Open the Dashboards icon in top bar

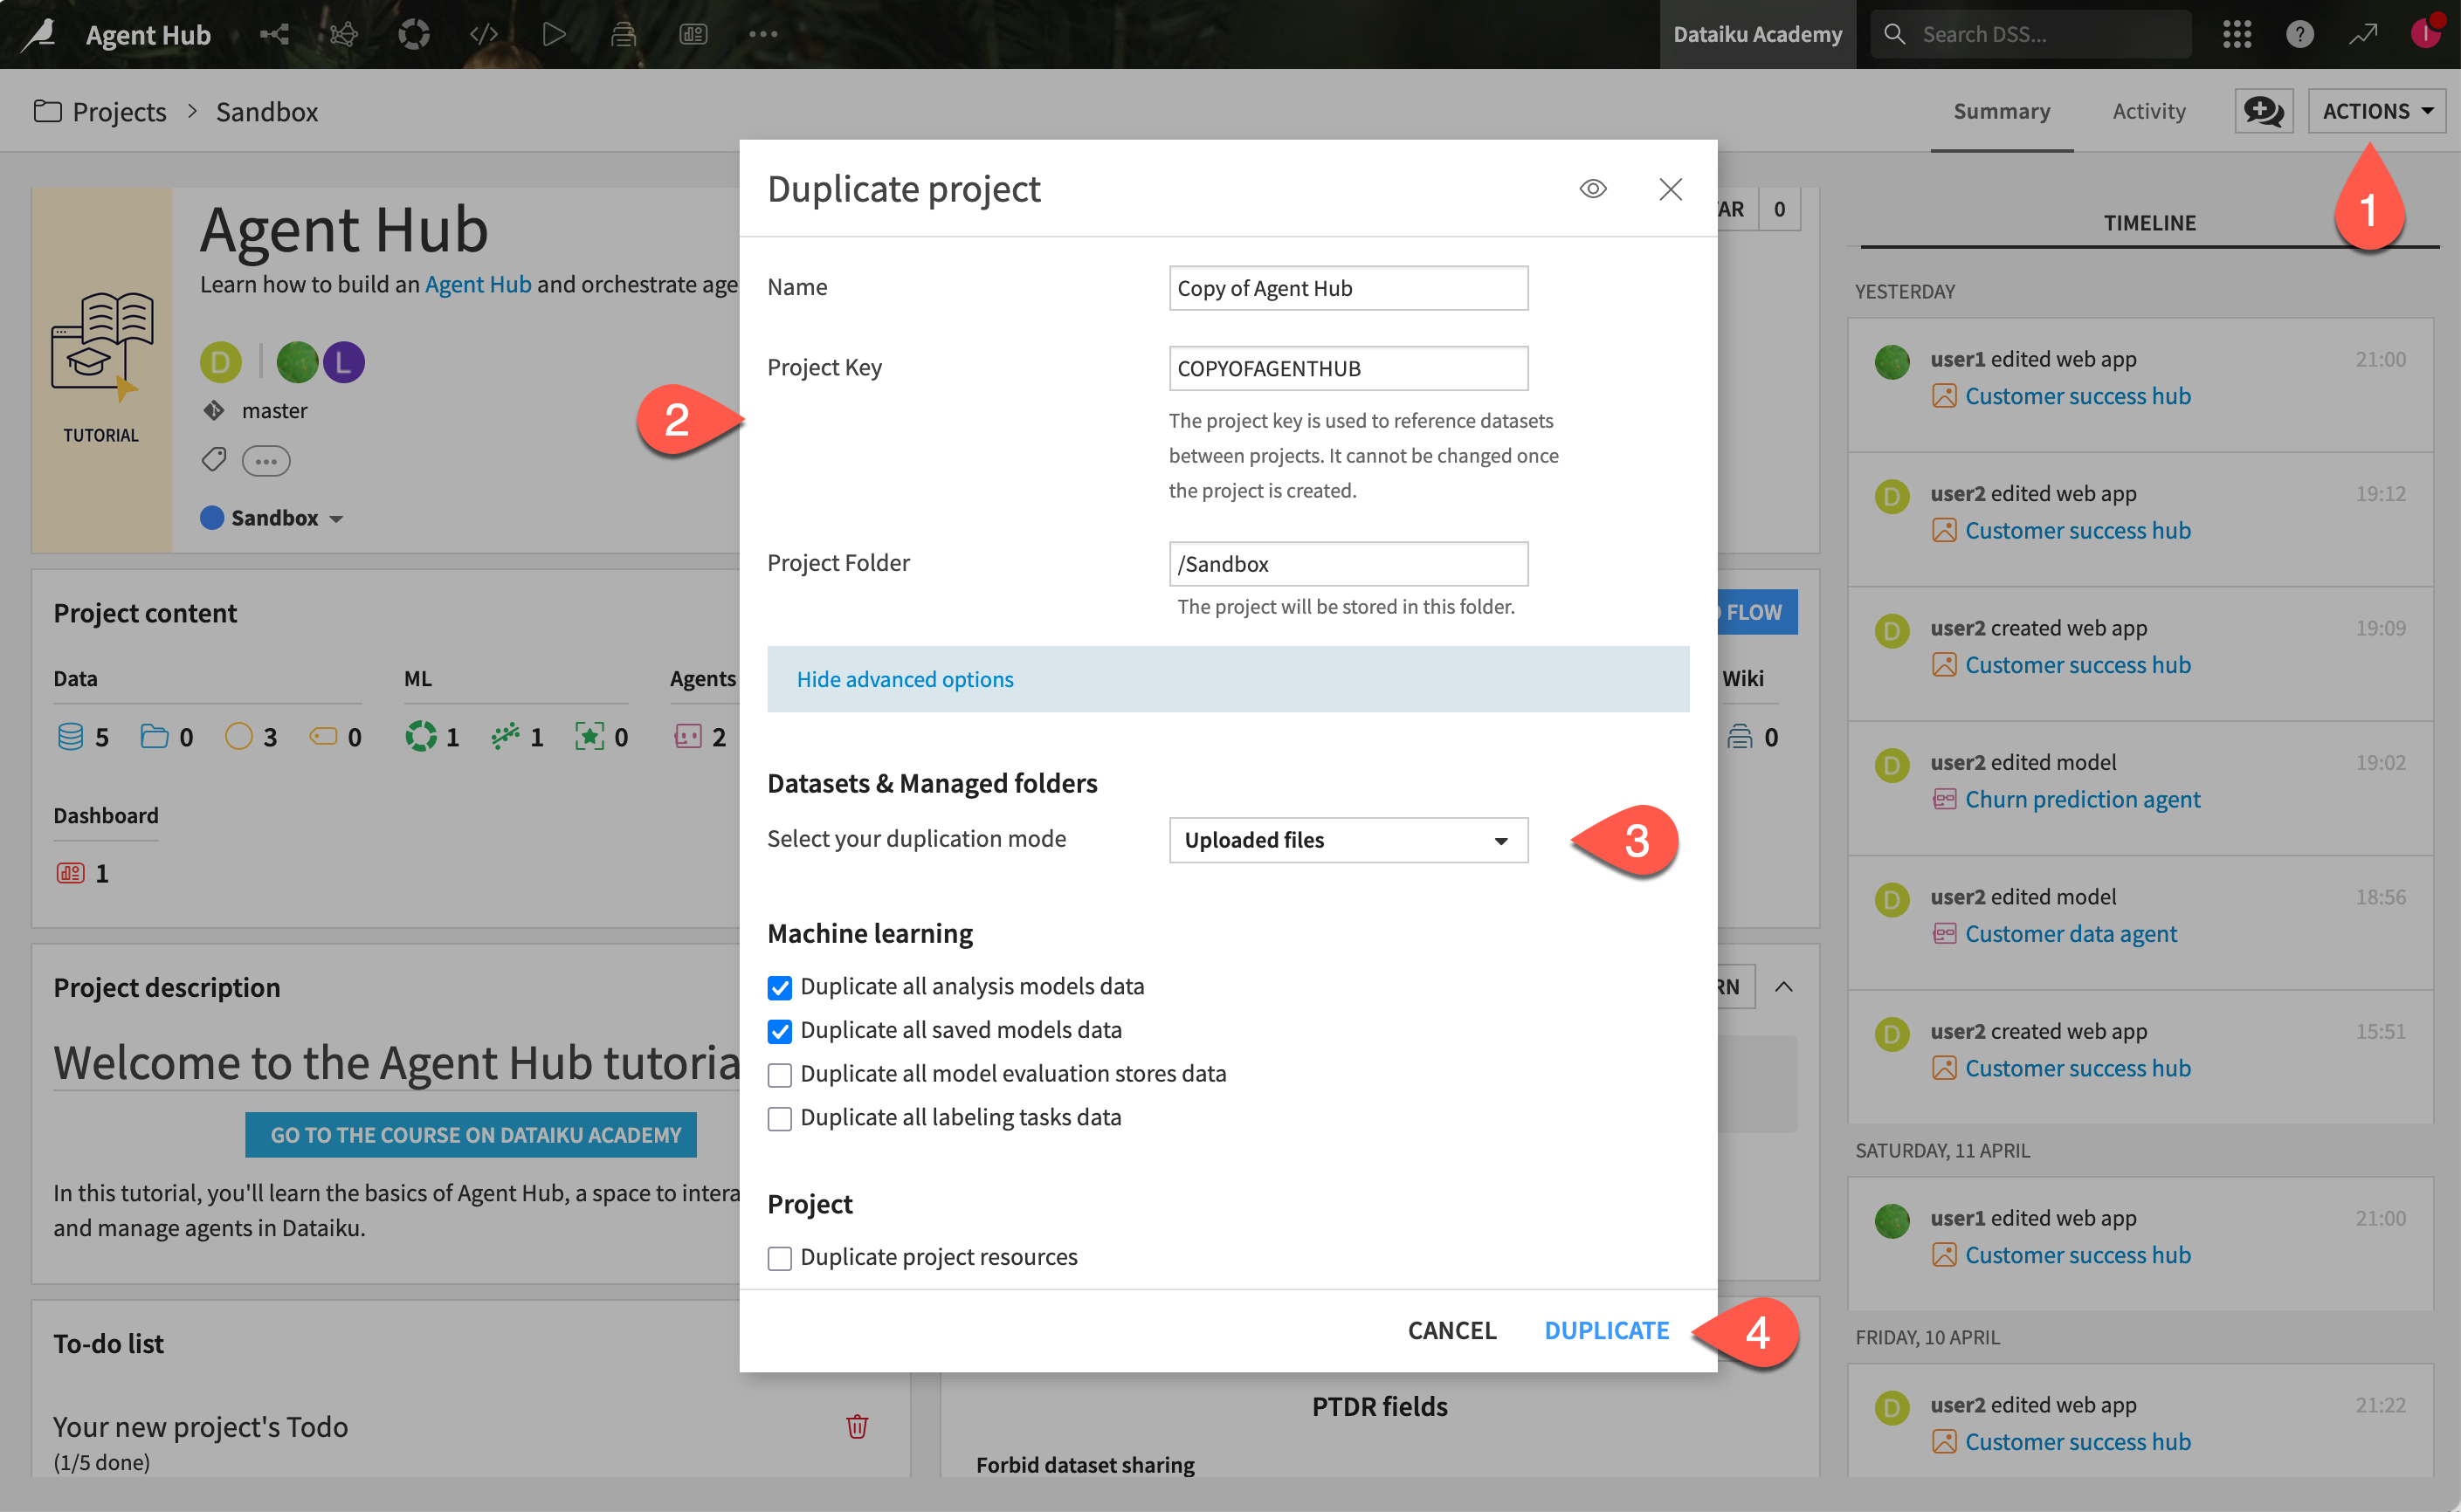click(x=693, y=34)
